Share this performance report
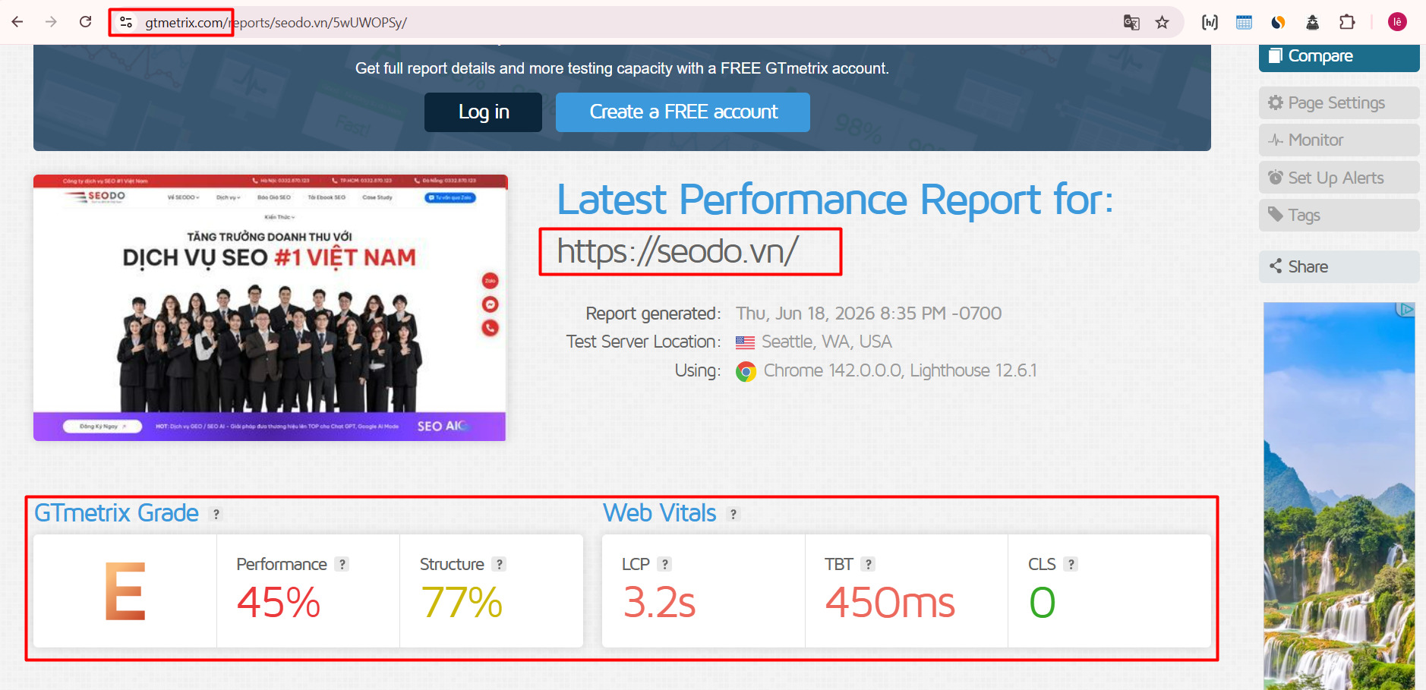 pos(1339,266)
